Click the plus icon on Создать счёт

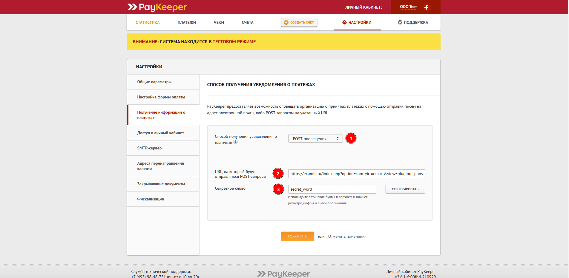[x=286, y=22]
